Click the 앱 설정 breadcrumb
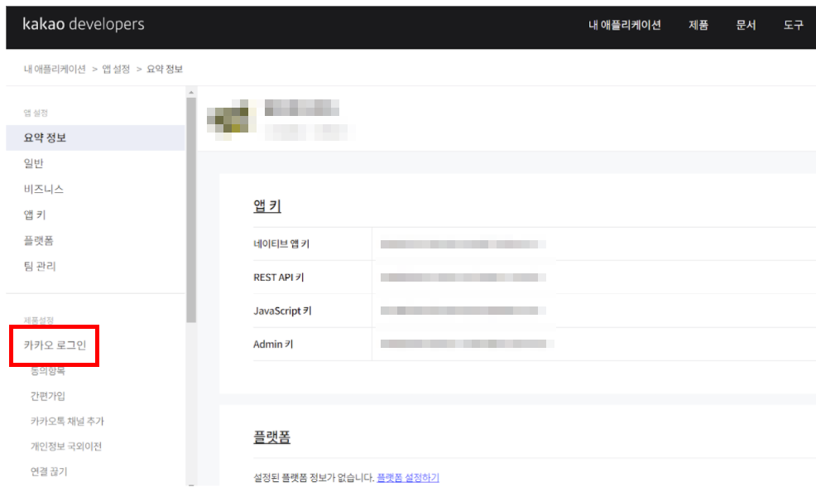 pos(116,70)
